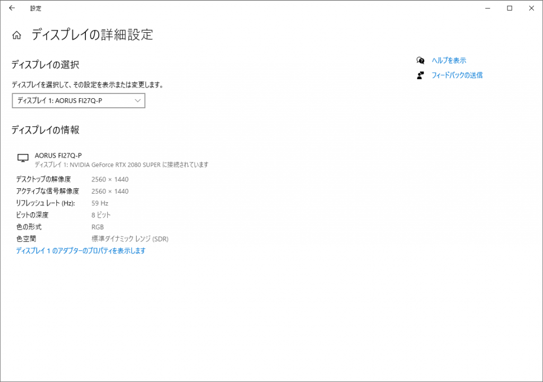Maximize the 設定 window

pyautogui.click(x=510, y=8)
